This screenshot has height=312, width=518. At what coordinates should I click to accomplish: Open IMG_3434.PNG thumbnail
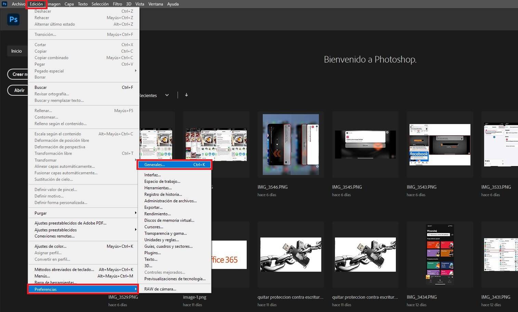(440, 255)
